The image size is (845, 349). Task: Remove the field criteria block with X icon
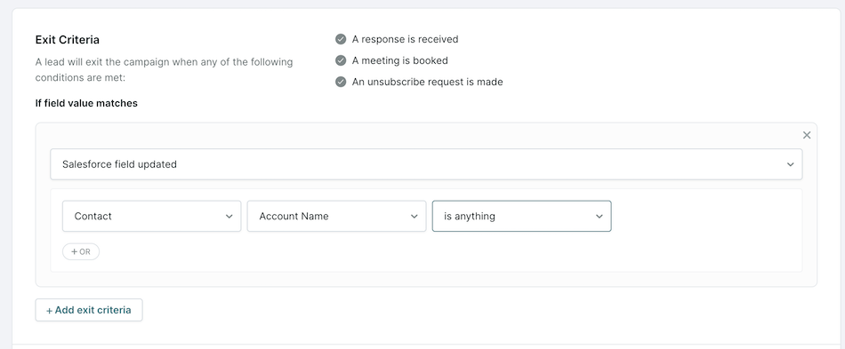807,135
